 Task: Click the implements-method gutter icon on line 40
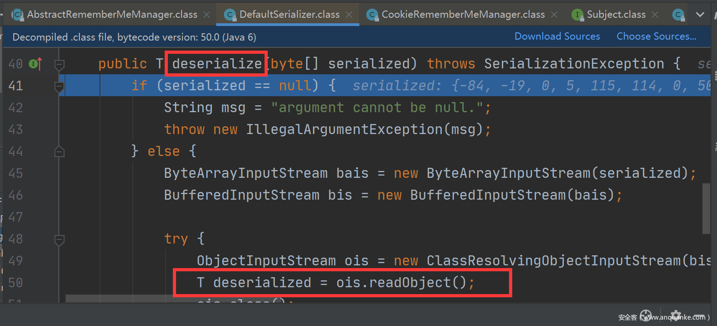coord(36,64)
